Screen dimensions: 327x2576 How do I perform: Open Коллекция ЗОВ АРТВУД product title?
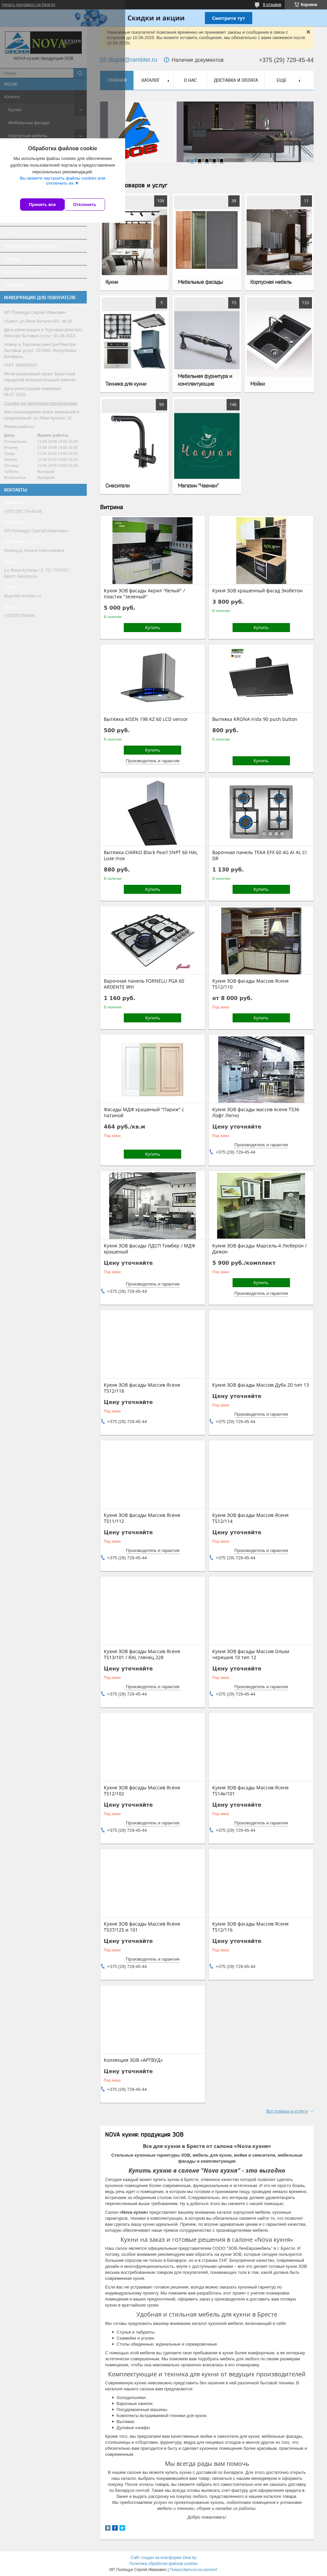(x=133, y=2060)
